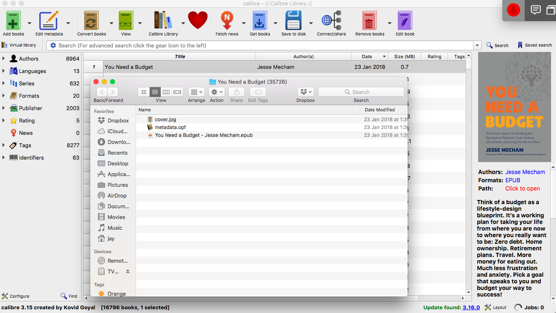Expand the Rating category
The image size is (556, 313).
point(3,120)
